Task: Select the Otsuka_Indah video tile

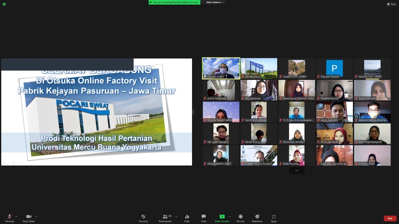Action: (221, 68)
